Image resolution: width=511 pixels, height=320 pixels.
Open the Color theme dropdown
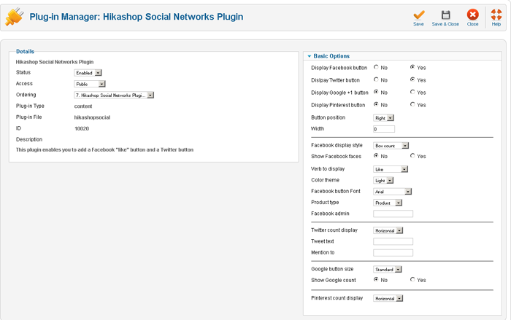click(x=384, y=180)
